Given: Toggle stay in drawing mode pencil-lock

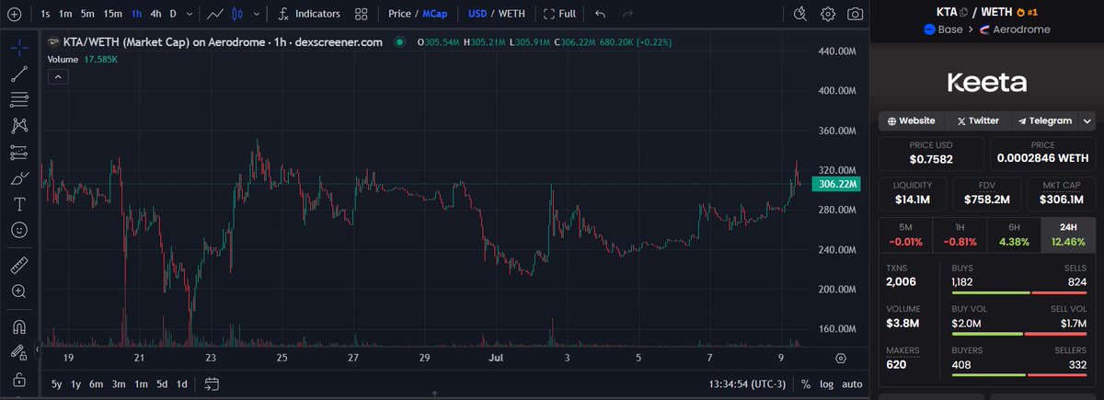Looking at the screenshot, I should point(19,352).
